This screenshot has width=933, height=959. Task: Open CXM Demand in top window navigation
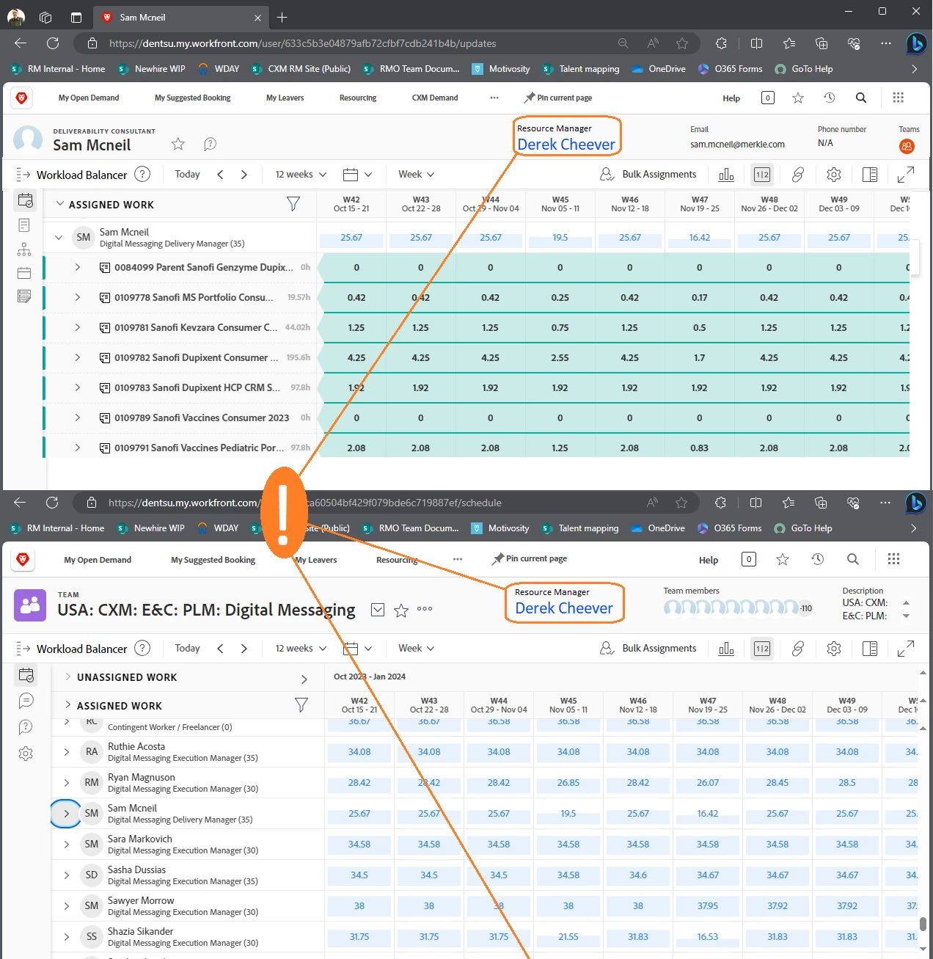click(x=435, y=98)
